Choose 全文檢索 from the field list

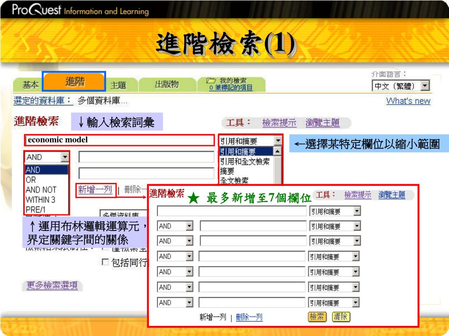coord(235,181)
